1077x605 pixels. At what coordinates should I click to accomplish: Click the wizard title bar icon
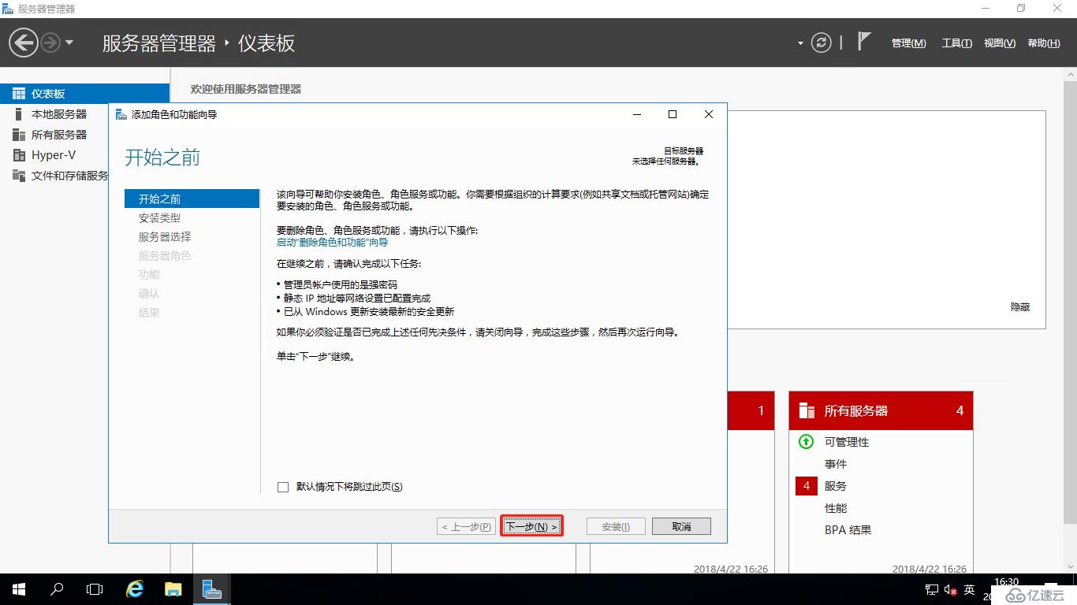pos(121,114)
